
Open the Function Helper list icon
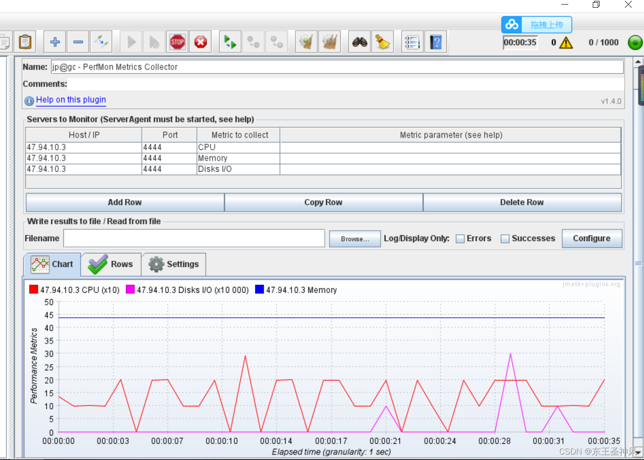(412, 42)
